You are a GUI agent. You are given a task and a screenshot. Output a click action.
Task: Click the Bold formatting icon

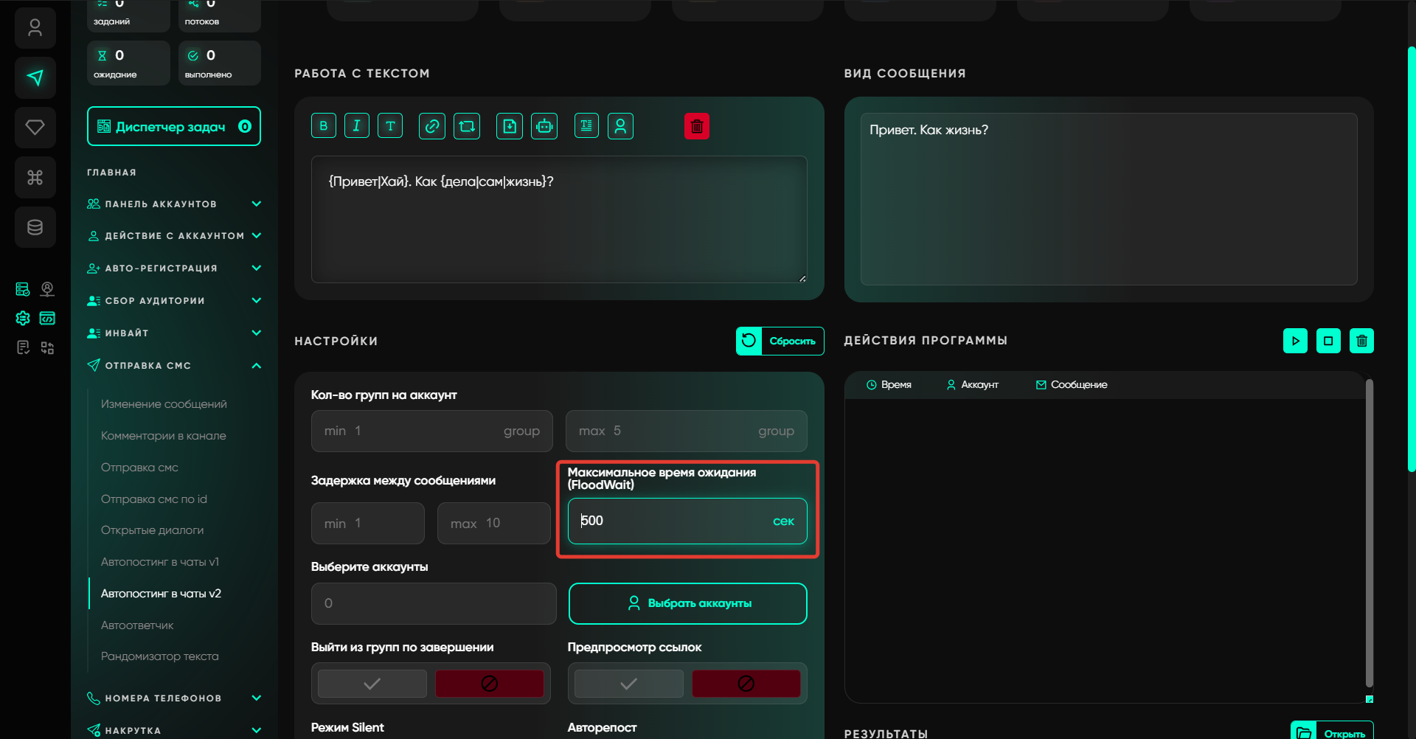323,126
